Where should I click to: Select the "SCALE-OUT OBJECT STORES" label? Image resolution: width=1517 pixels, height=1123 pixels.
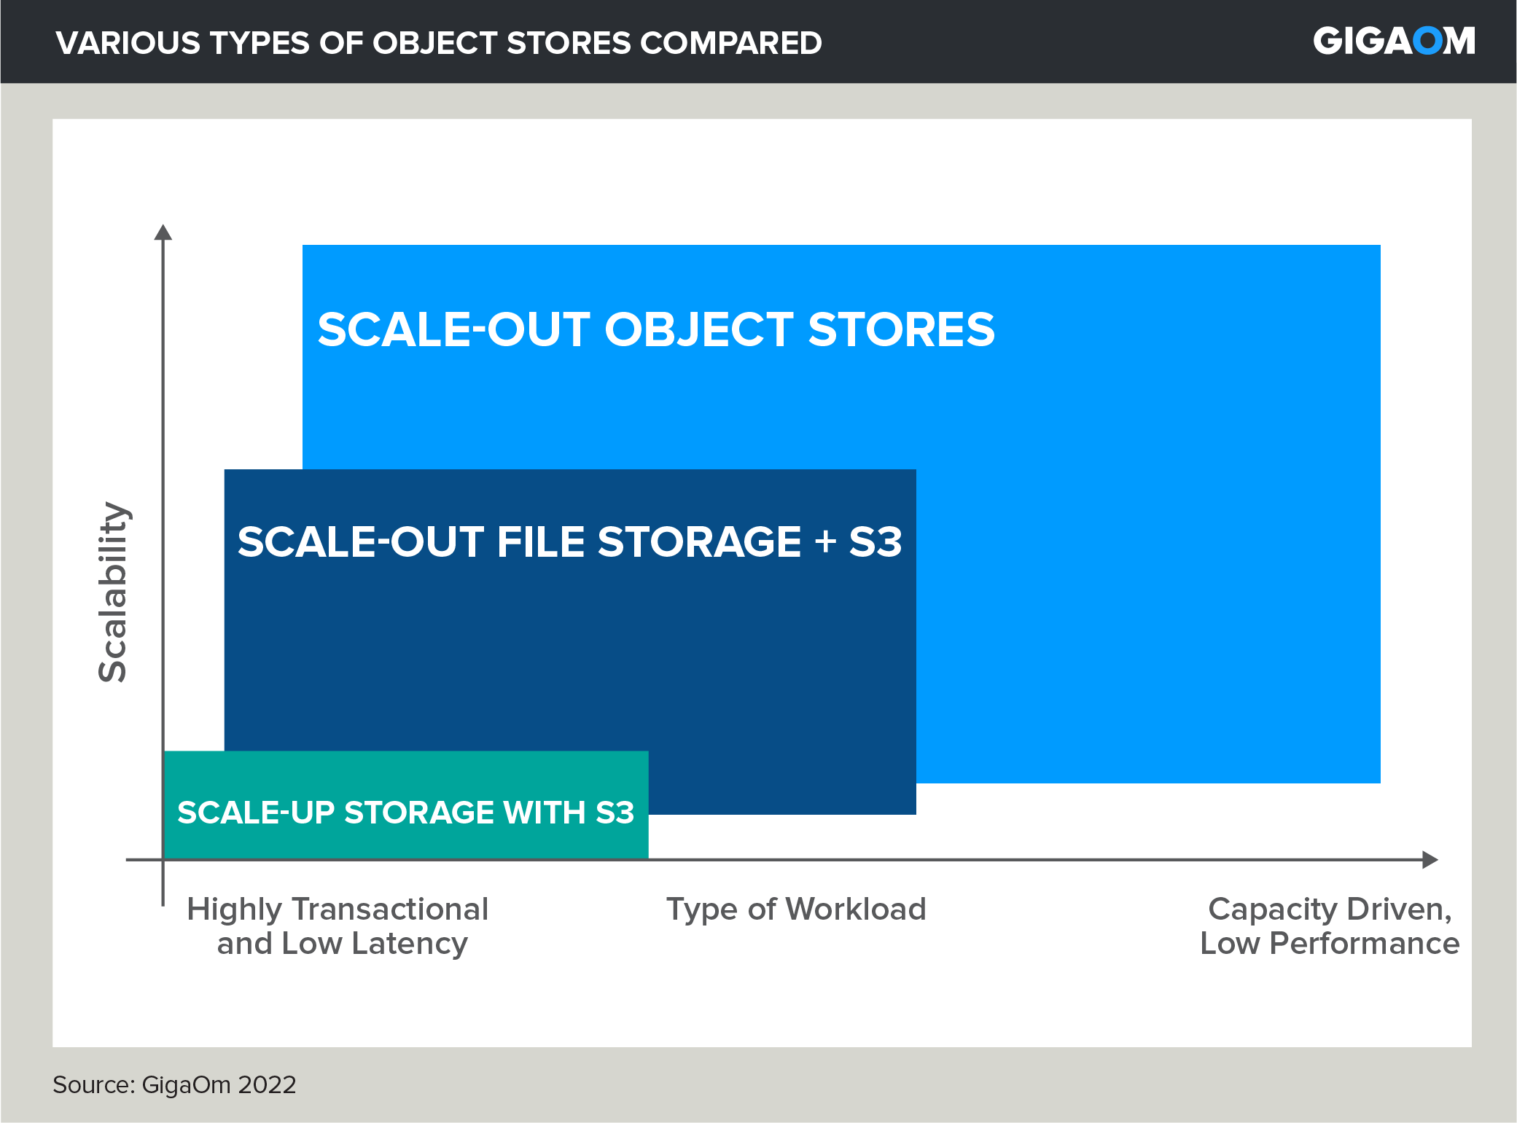click(x=656, y=329)
